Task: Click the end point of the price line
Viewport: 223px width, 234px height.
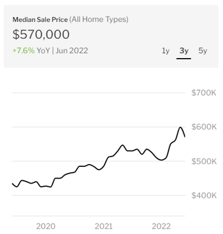Action: click(x=185, y=137)
